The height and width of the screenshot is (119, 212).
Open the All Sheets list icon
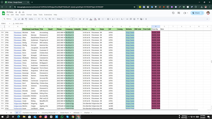(x=11, y=113)
